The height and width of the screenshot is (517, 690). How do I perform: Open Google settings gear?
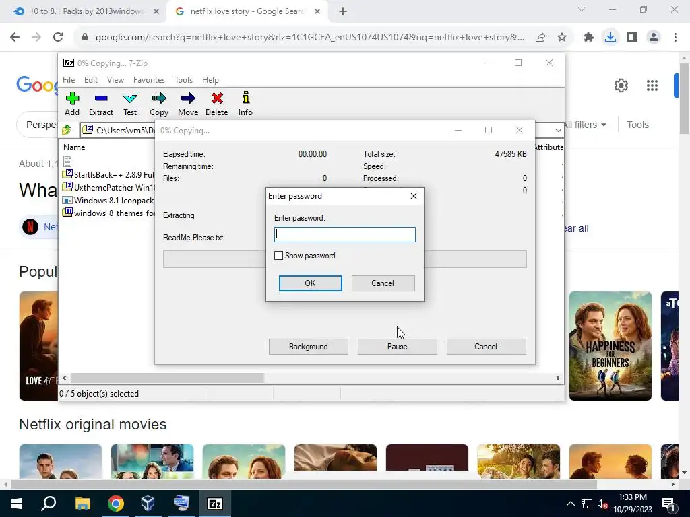point(621,85)
